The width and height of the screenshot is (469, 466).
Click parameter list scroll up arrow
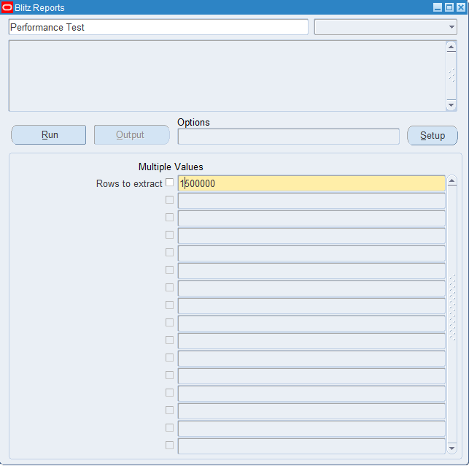click(x=451, y=180)
